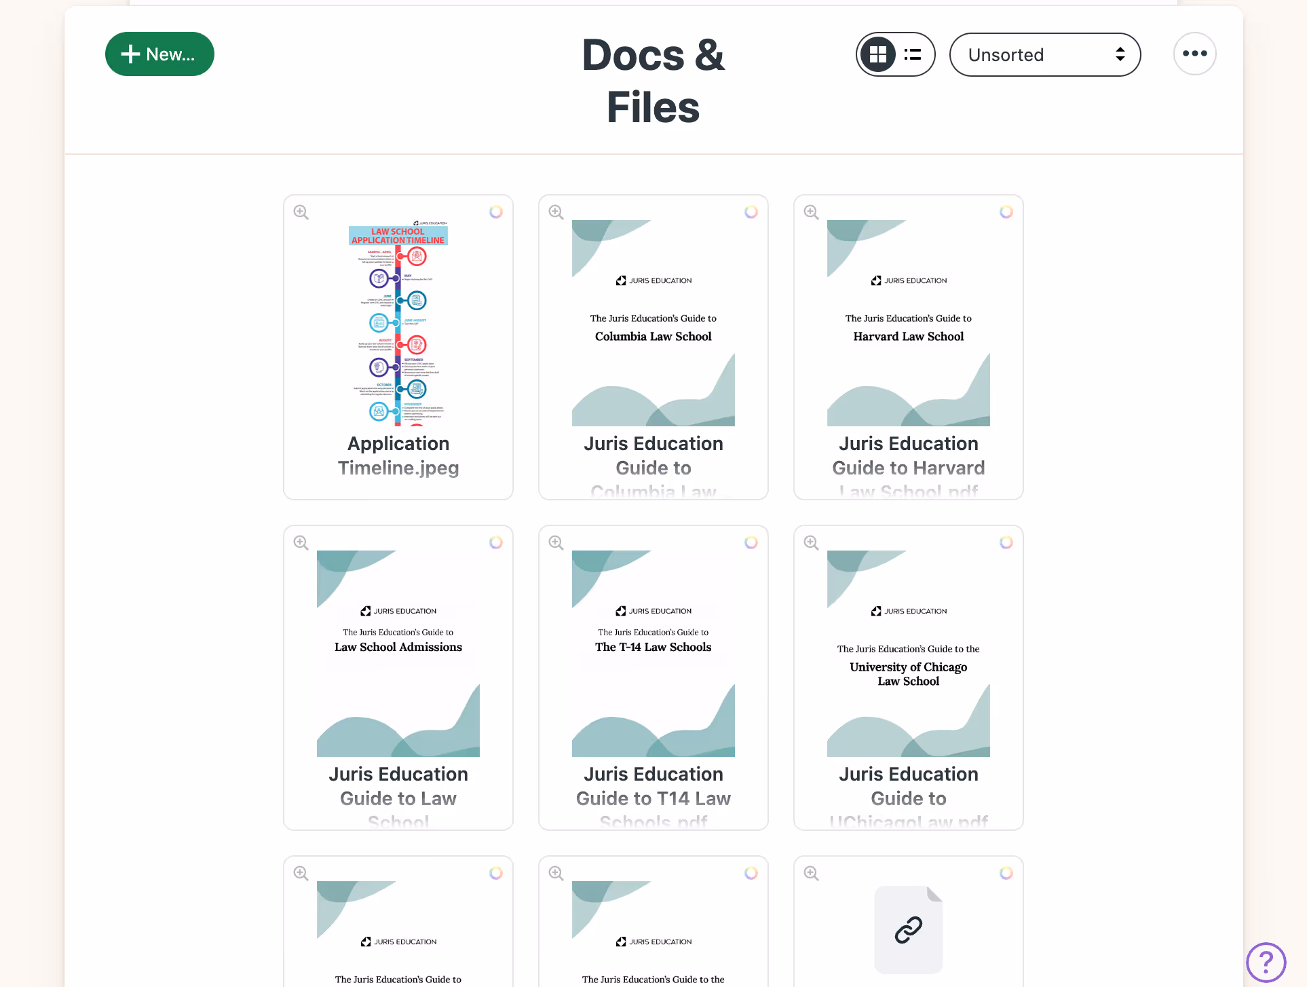Click the New button to add content
Viewport: 1307px width, 987px height.
point(159,54)
